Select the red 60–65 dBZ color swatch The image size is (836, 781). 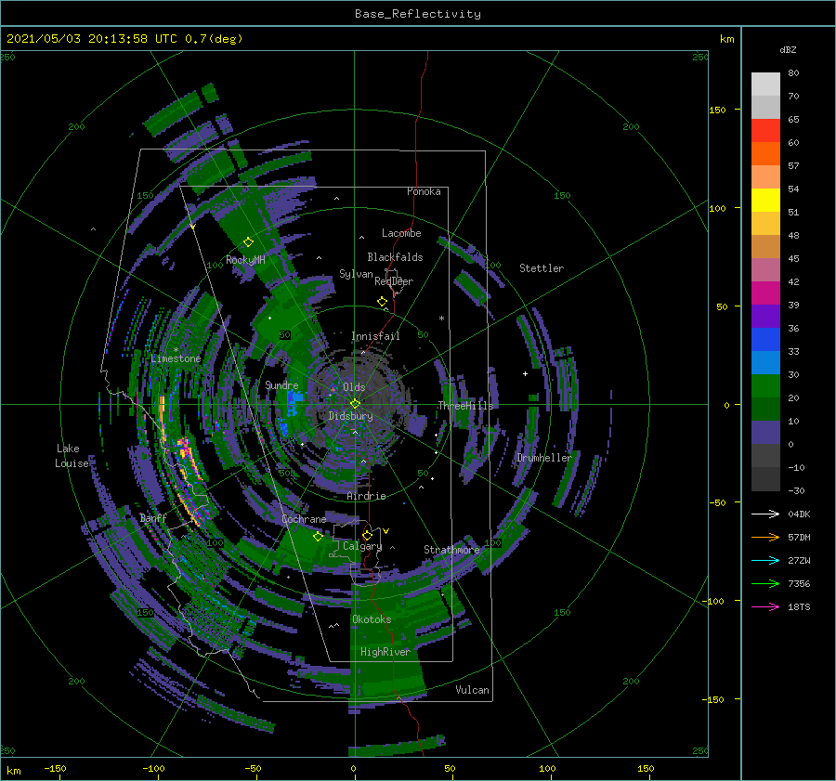[x=765, y=131]
